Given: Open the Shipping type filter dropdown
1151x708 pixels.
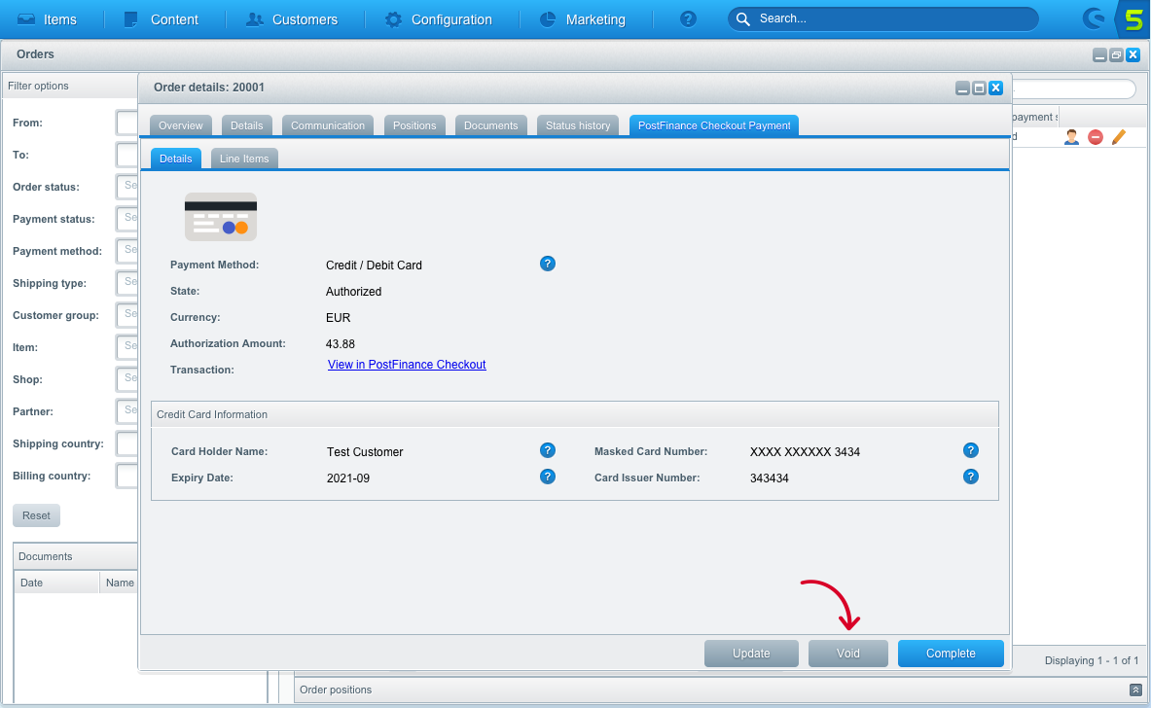Looking at the screenshot, I should [127, 282].
